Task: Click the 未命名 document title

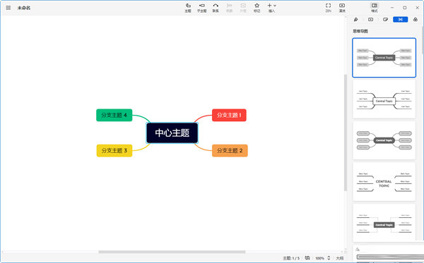Action: [x=24, y=8]
